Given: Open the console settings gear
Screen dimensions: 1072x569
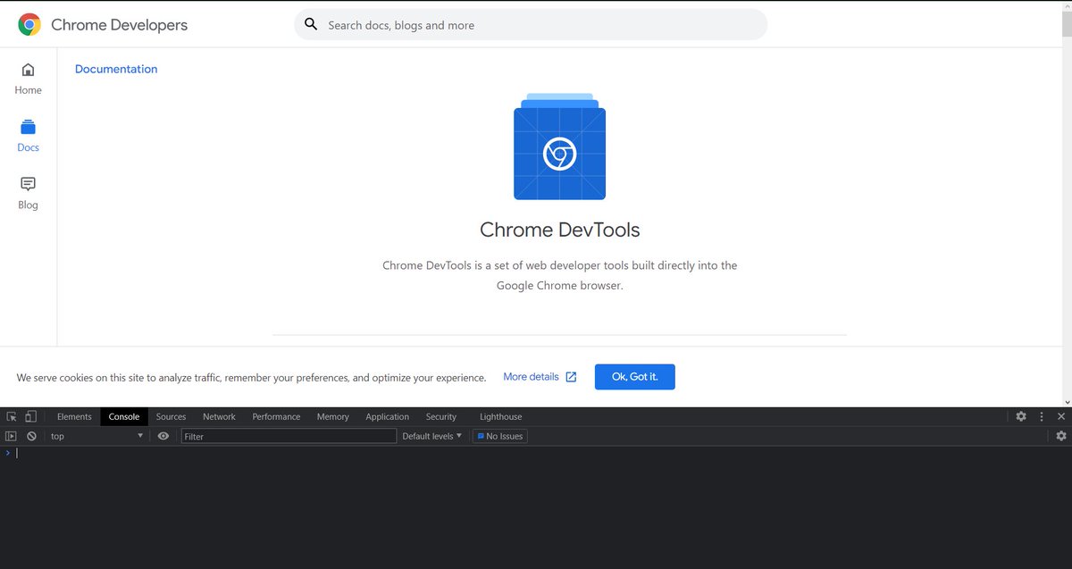Looking at the screenshot, I should pos(1061,436).
